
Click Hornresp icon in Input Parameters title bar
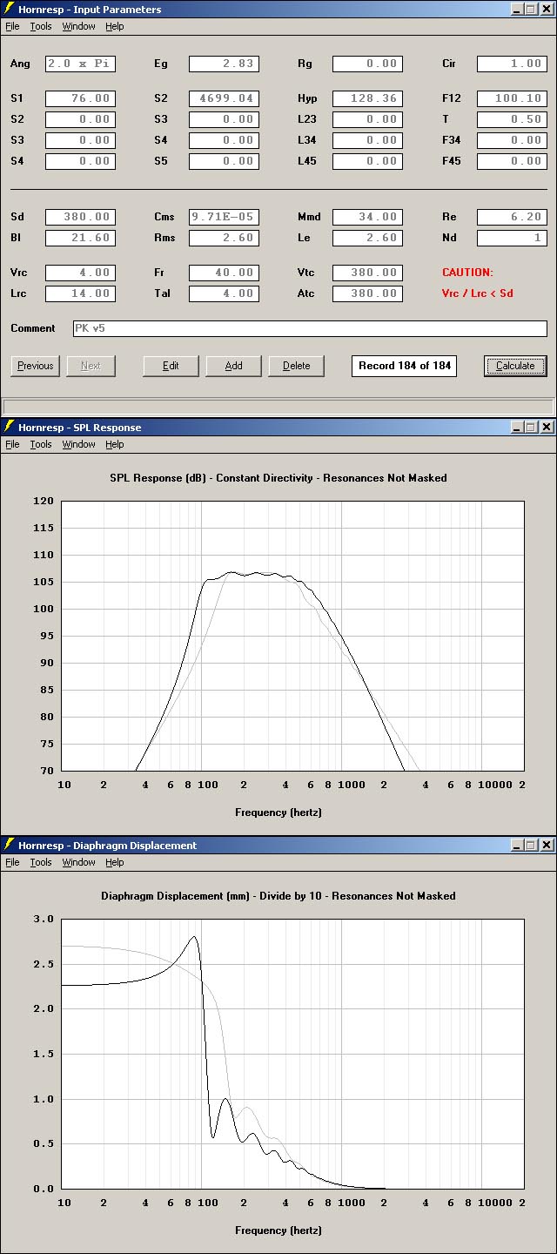(x=10, y=10)
